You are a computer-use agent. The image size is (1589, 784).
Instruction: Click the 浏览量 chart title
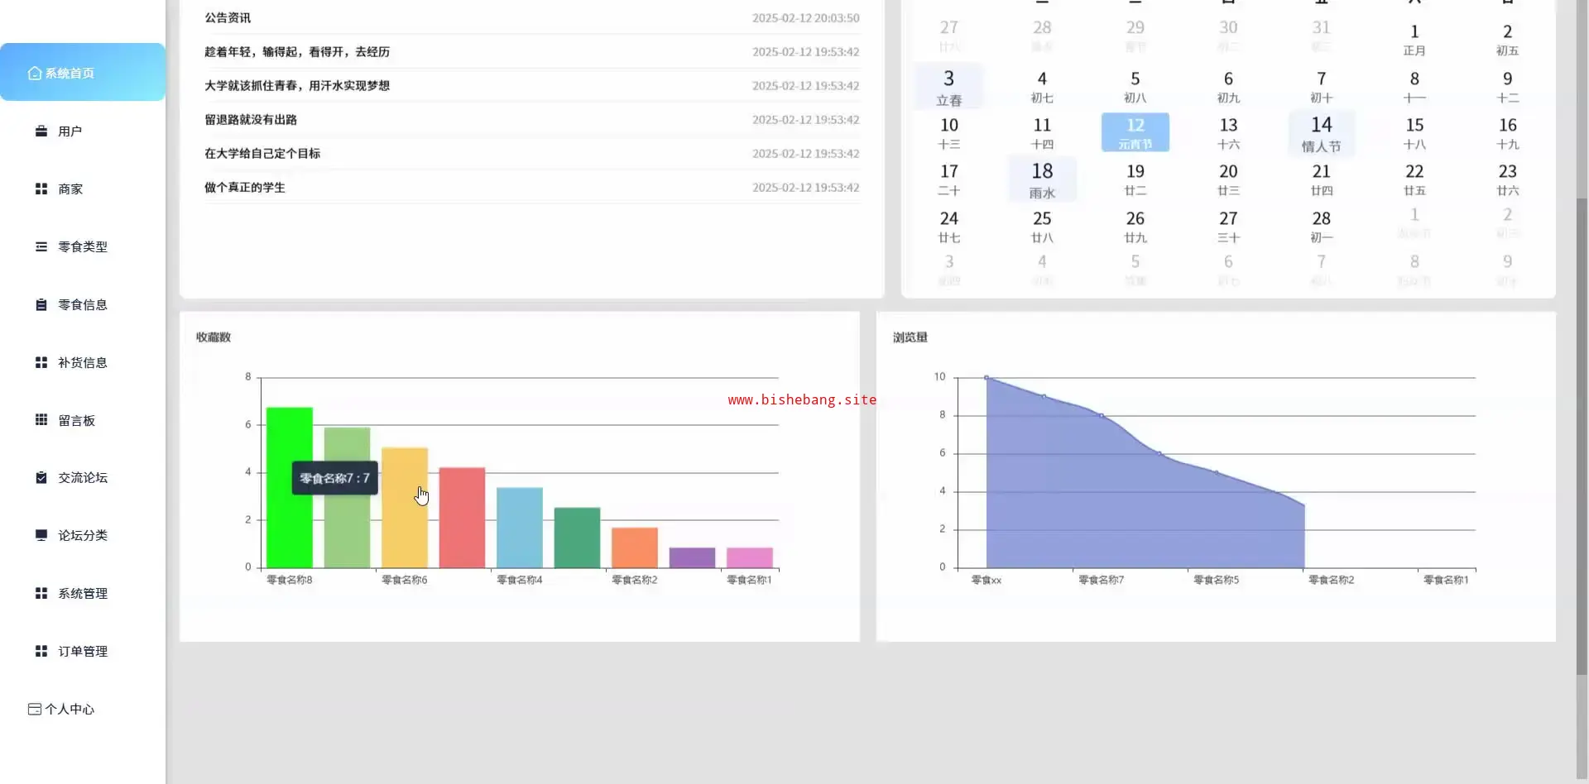(x=910, y=337)
